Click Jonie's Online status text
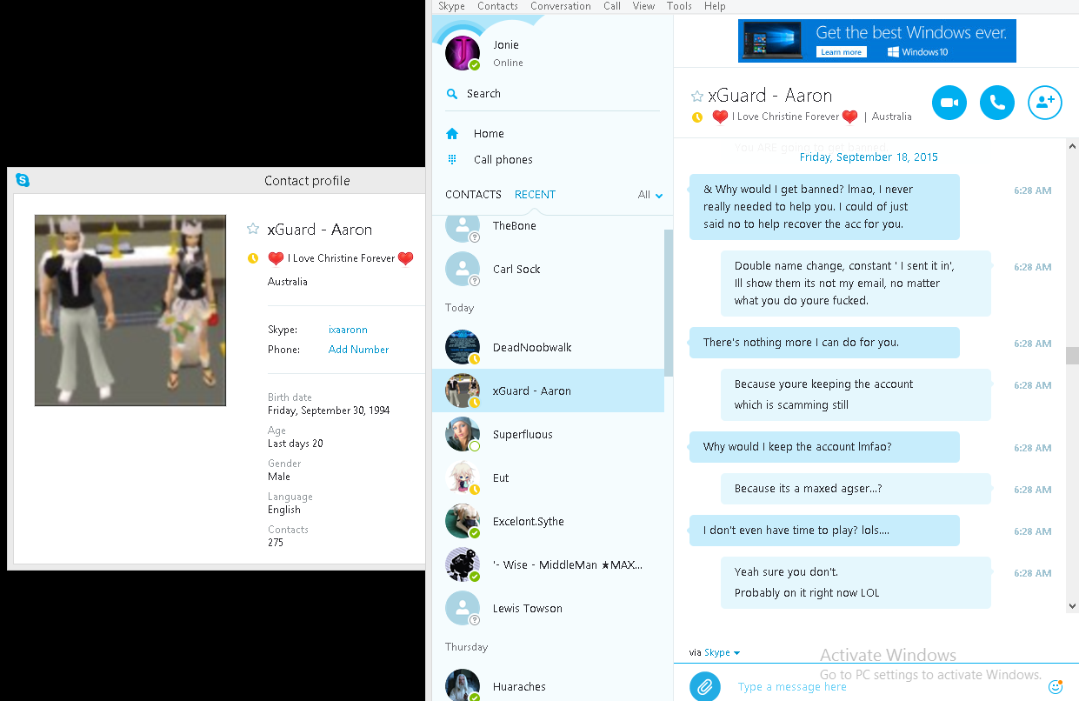Viewport: 1079px width, 701px height. (x=508, y=63)
